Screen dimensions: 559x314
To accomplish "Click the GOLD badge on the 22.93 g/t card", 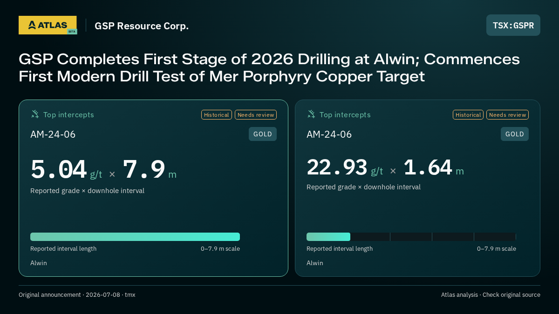I will [x=515, y=134].
